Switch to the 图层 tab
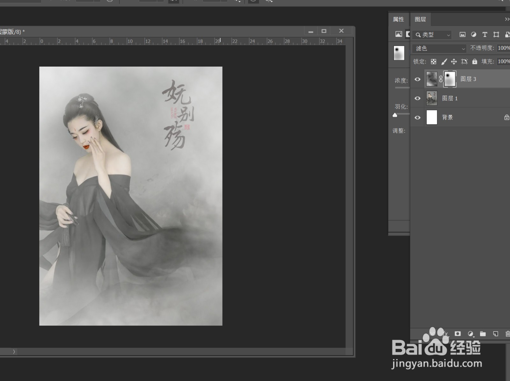510x381 pixels. point(420,19)
